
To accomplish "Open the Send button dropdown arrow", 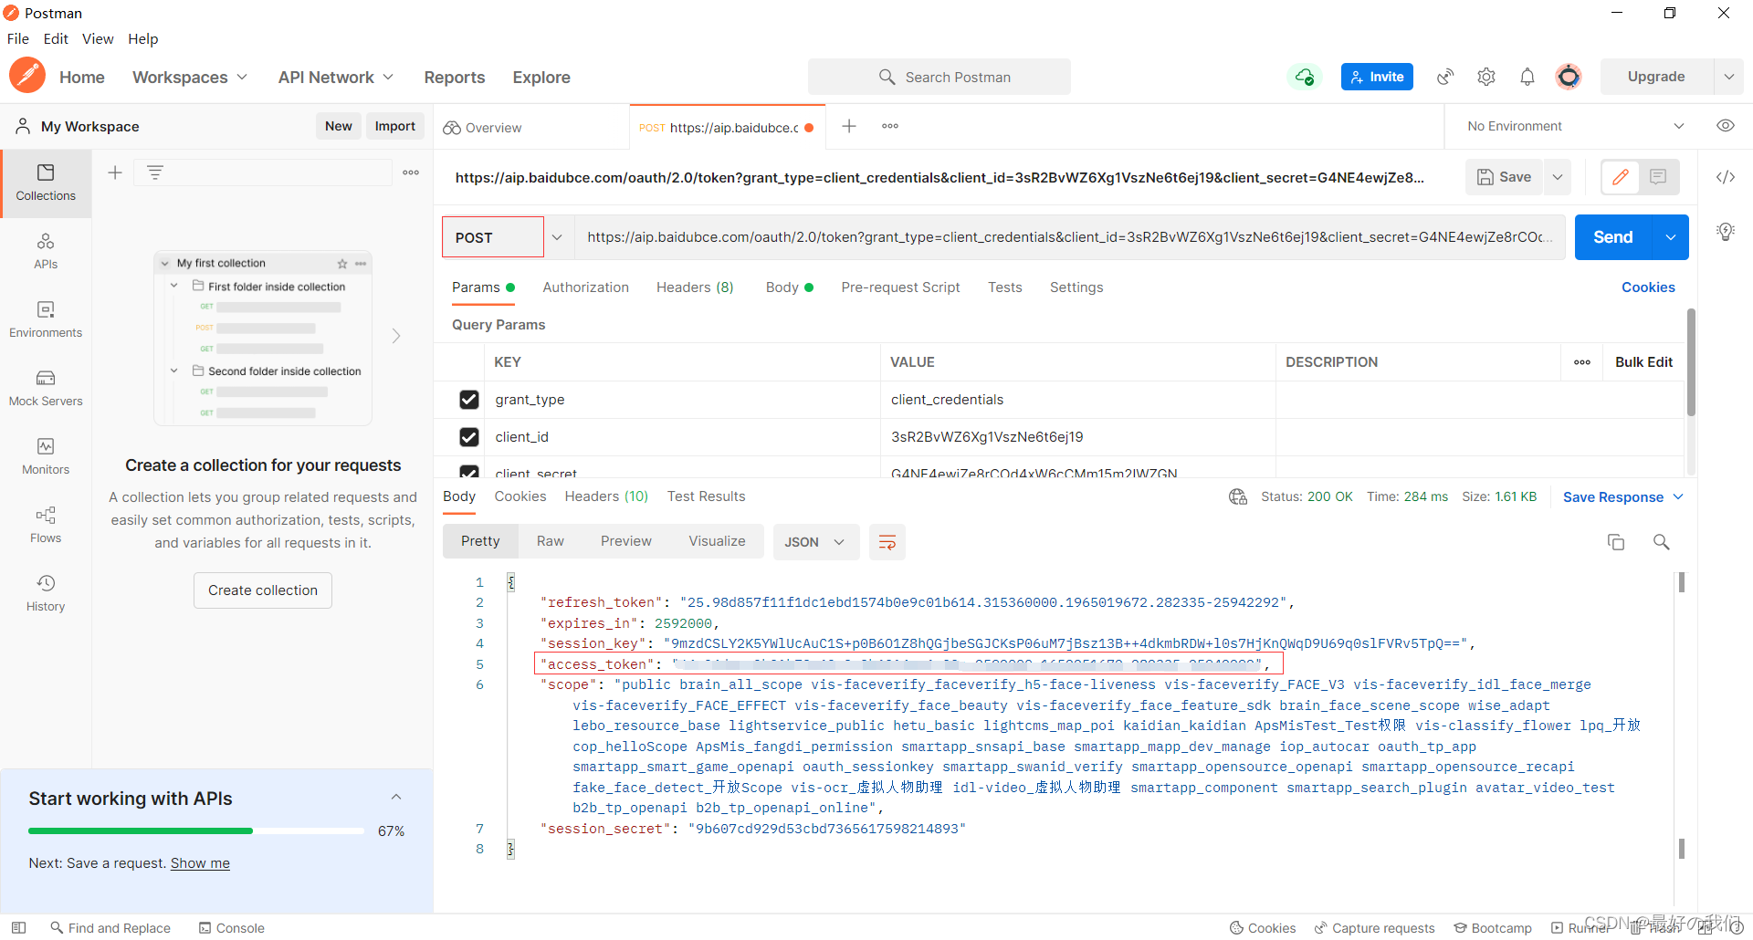I will pos(1671,237).
